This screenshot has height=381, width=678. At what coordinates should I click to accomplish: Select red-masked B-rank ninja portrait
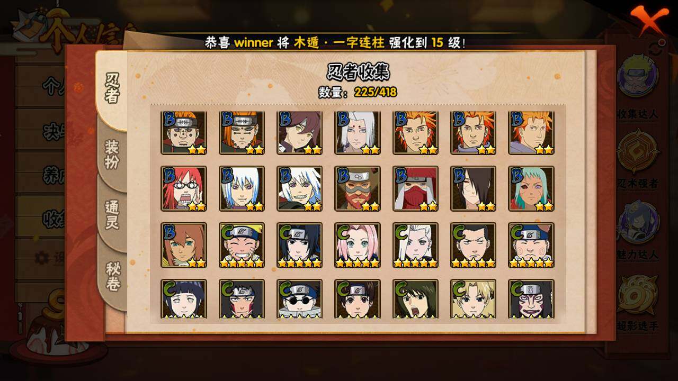coord(415,189)
